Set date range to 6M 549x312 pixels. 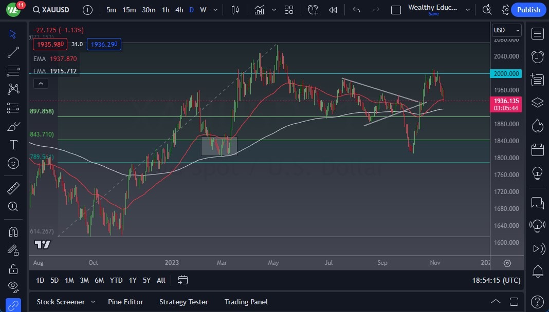click(x=99, y=280)
